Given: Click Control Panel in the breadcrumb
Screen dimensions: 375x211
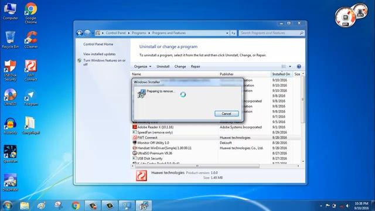Looking at the screenshot, I should coord(115,33).
